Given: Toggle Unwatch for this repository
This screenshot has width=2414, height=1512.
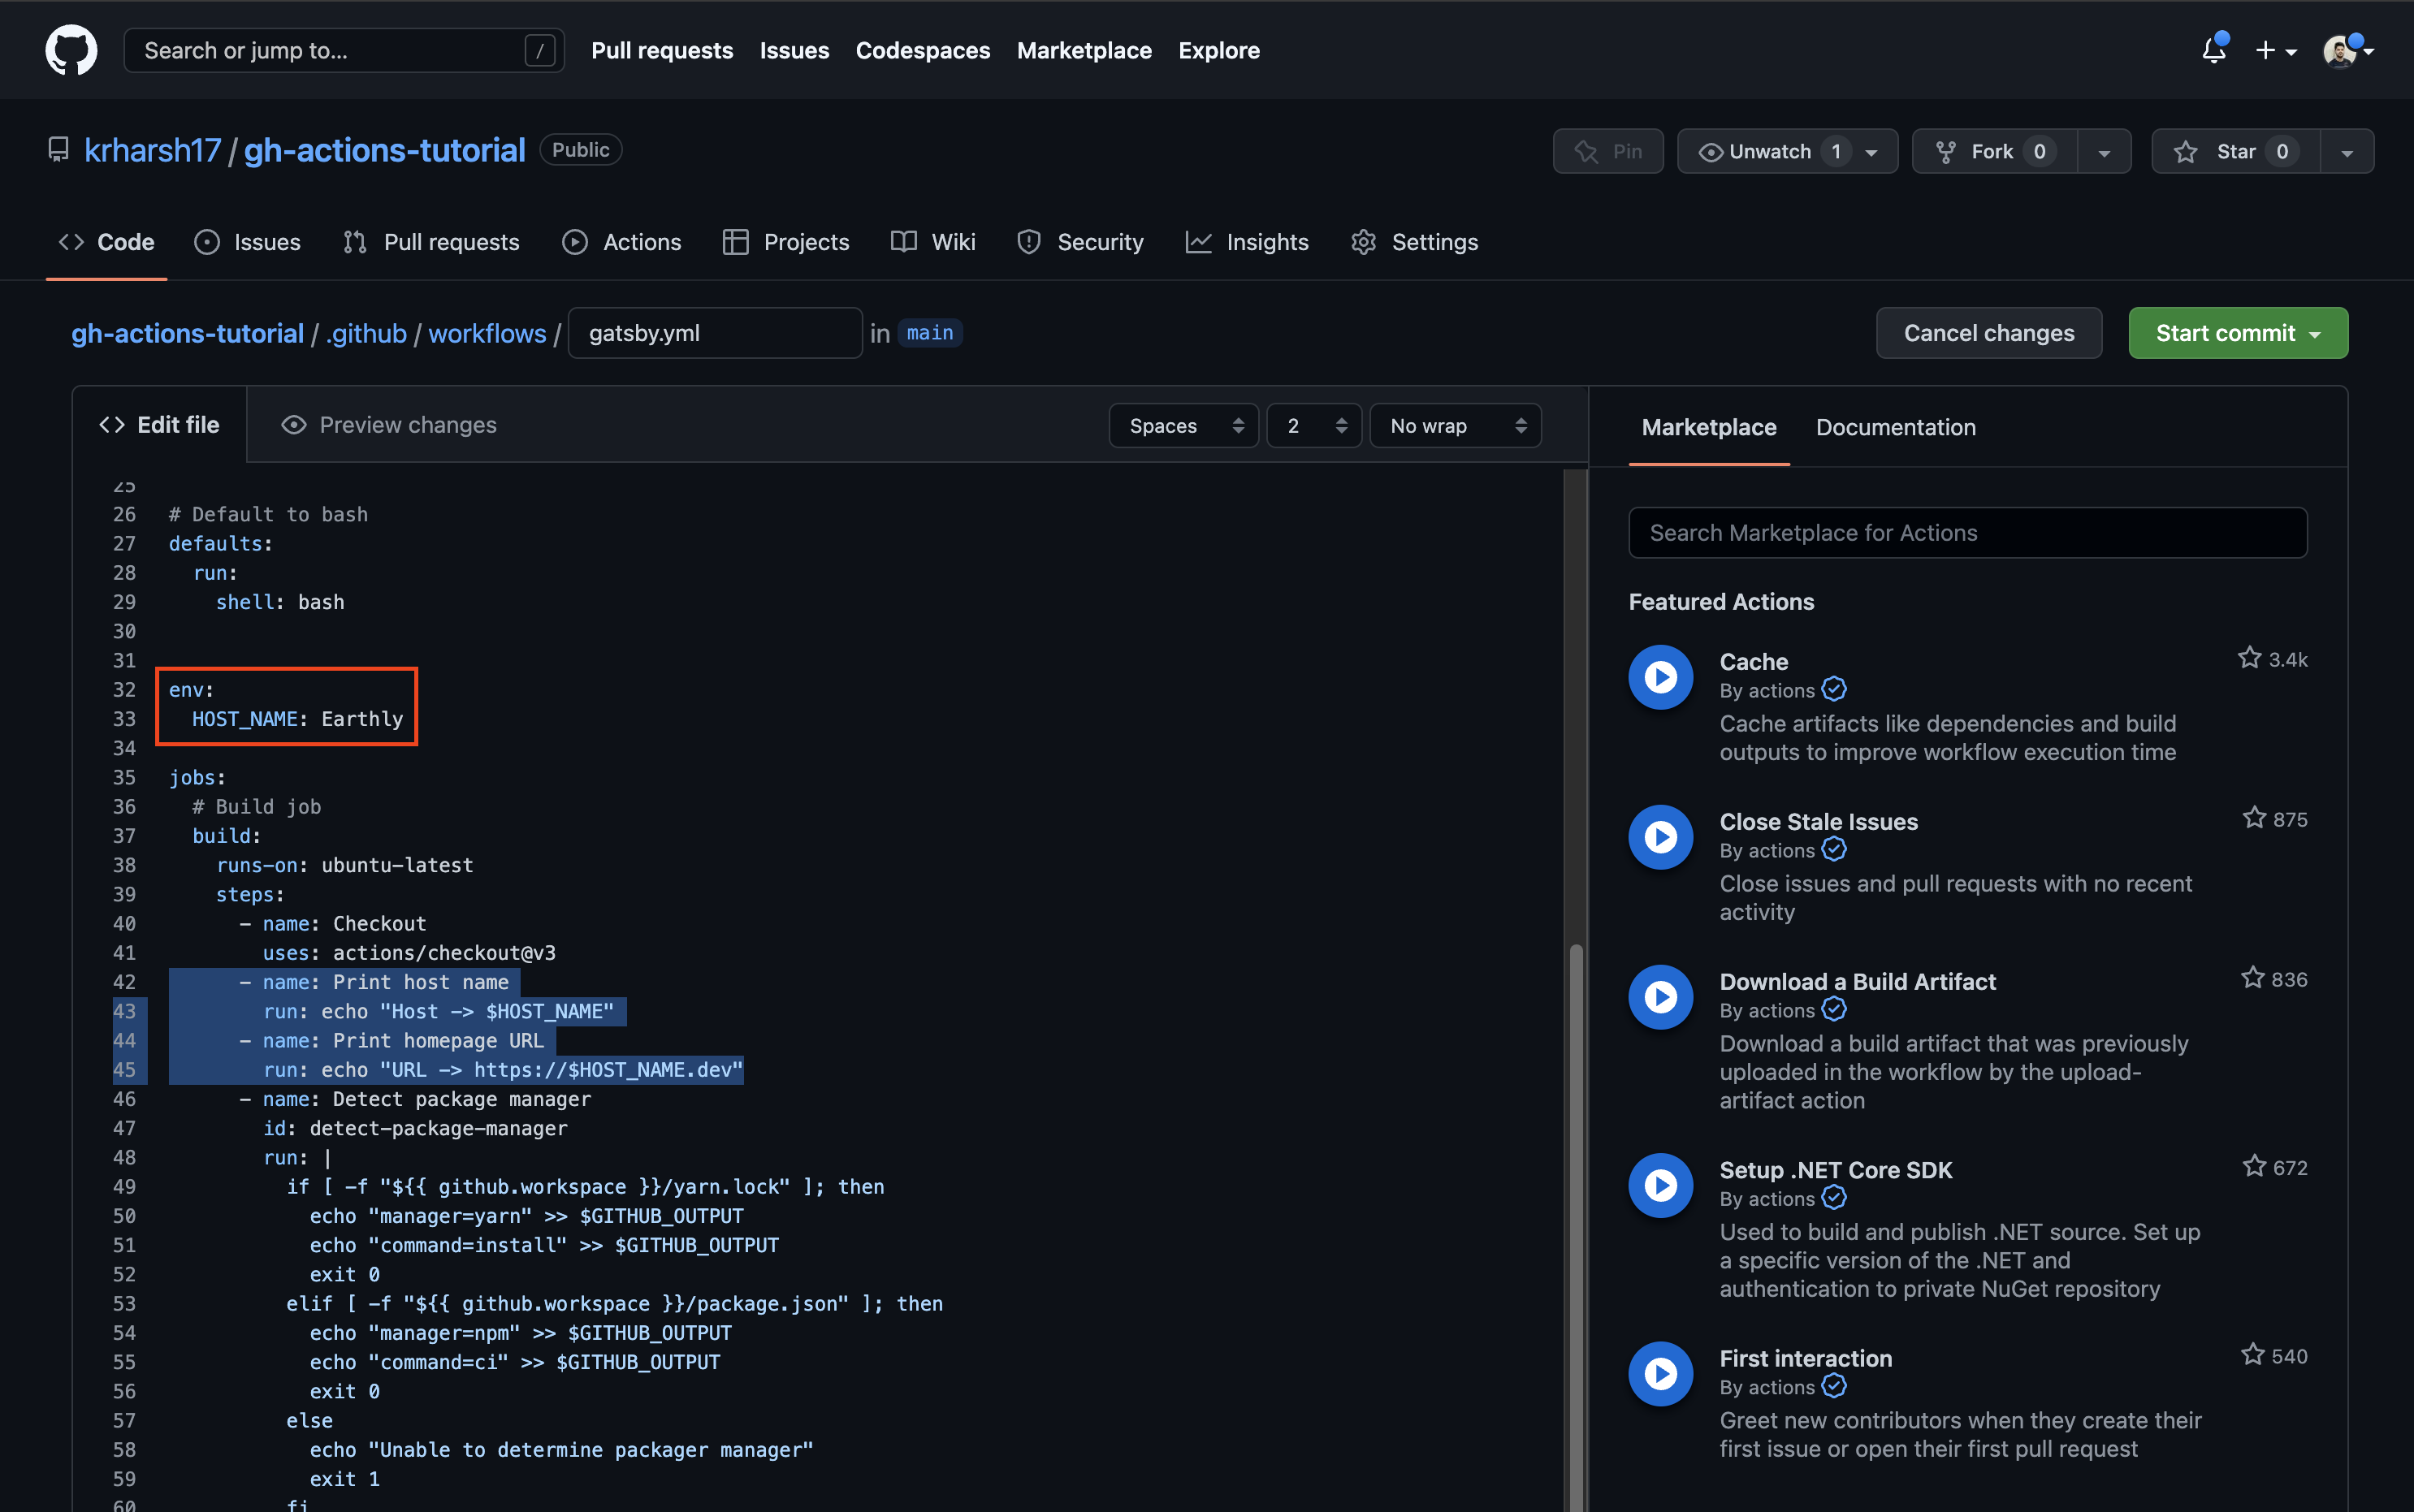Looking at the screenshot, I should (x=1768, y=151).
